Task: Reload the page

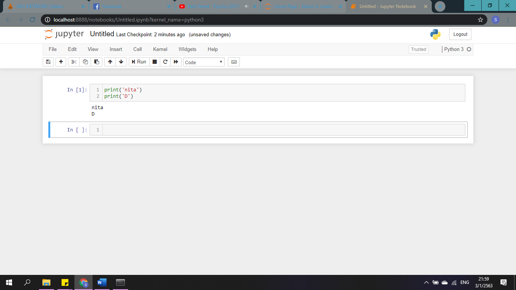Action: (32, 20)
